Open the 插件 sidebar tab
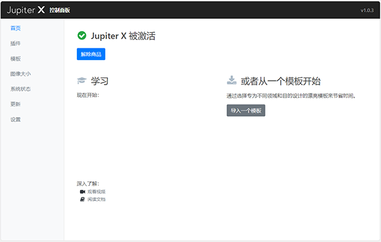This screenshot has height=242, width=381. click(15, 43)
